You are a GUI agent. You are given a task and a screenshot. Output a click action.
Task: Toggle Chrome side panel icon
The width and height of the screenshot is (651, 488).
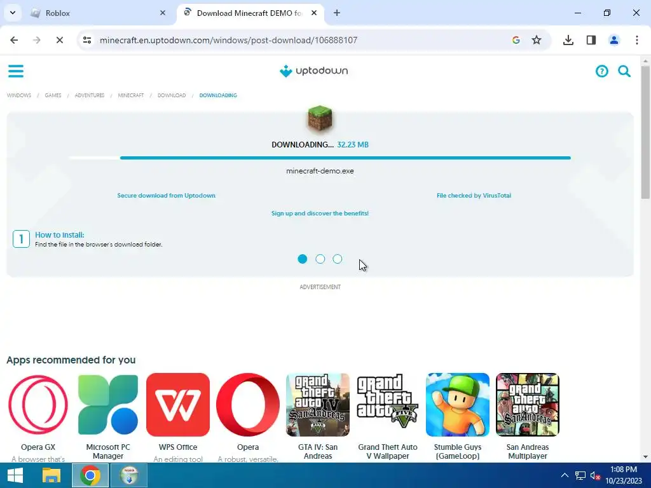click(591, 40)
